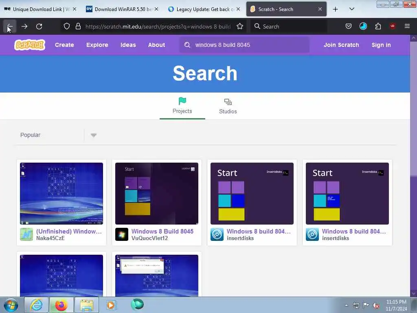Click the Firefox forward arrow button
This screenshot has height=313, width=417.
(24, 26)
